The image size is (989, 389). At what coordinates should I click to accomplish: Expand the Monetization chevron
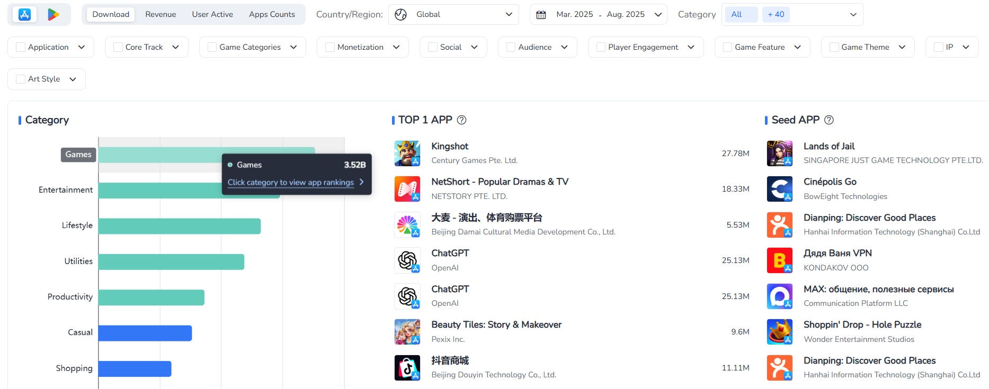tap(396, 47)
